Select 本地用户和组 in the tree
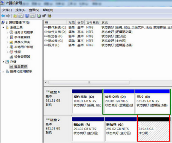The width and height of the screenshot is (172, 143). [x=21, y=47]
